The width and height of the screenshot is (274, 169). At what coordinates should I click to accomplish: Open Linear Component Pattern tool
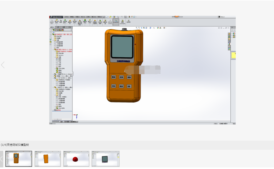point(65,21)
